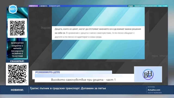Open the Гратис пътник news headline
Viewport: 174px width, 98px height.
(x=68, y=88)
